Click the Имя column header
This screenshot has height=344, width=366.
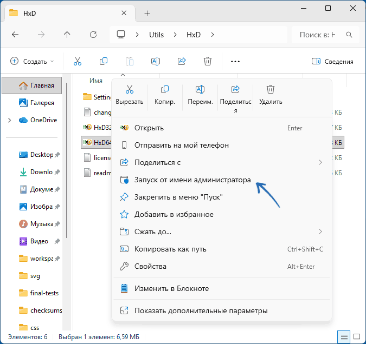click(96, 81)
